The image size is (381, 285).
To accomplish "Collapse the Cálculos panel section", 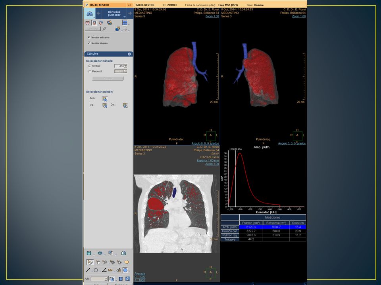I will (x=129, y=54).
